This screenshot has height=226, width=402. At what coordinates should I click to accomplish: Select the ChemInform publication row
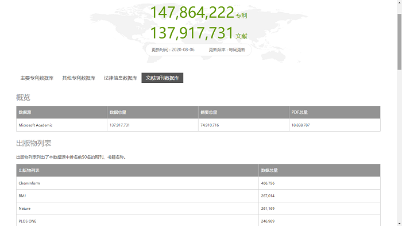point(198,183)
